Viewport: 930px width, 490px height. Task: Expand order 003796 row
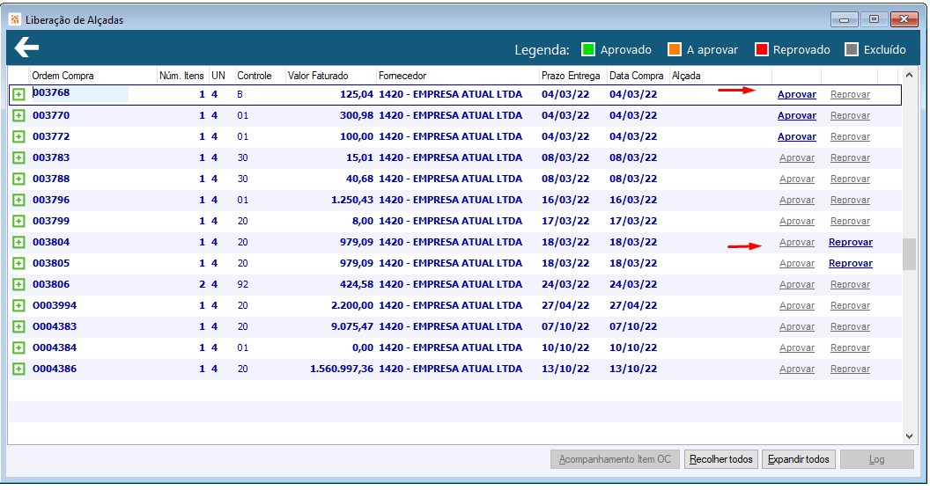click(18, 201)
